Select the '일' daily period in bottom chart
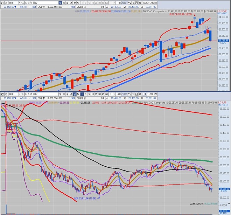The height and width of the screenshot is (215, 231). tap(60, 94)
